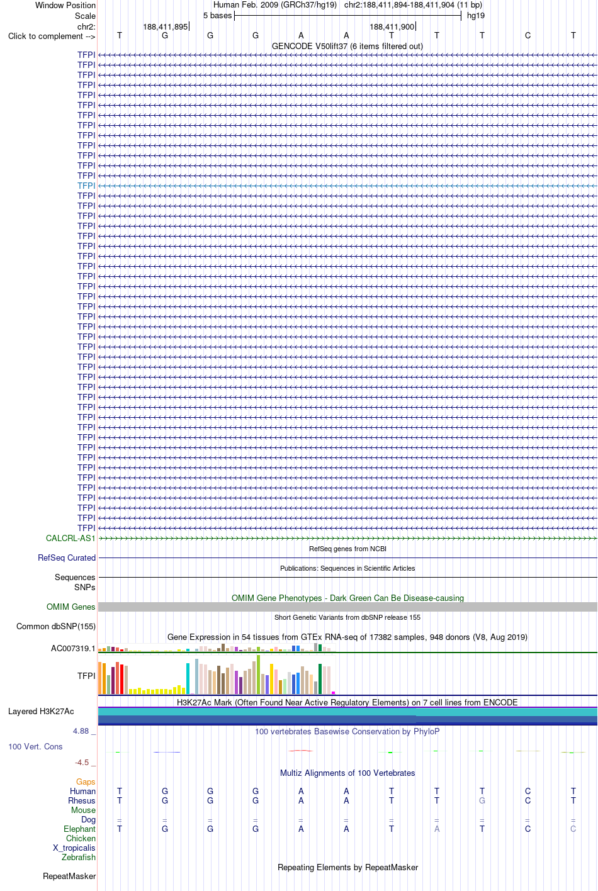Click the OMIM Gene Phenotypes track title
This screenshot has width=598, height=891.
pos(347,598)
